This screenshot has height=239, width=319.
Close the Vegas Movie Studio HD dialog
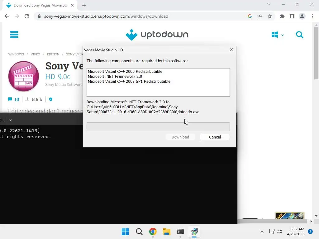click(231, 50)
